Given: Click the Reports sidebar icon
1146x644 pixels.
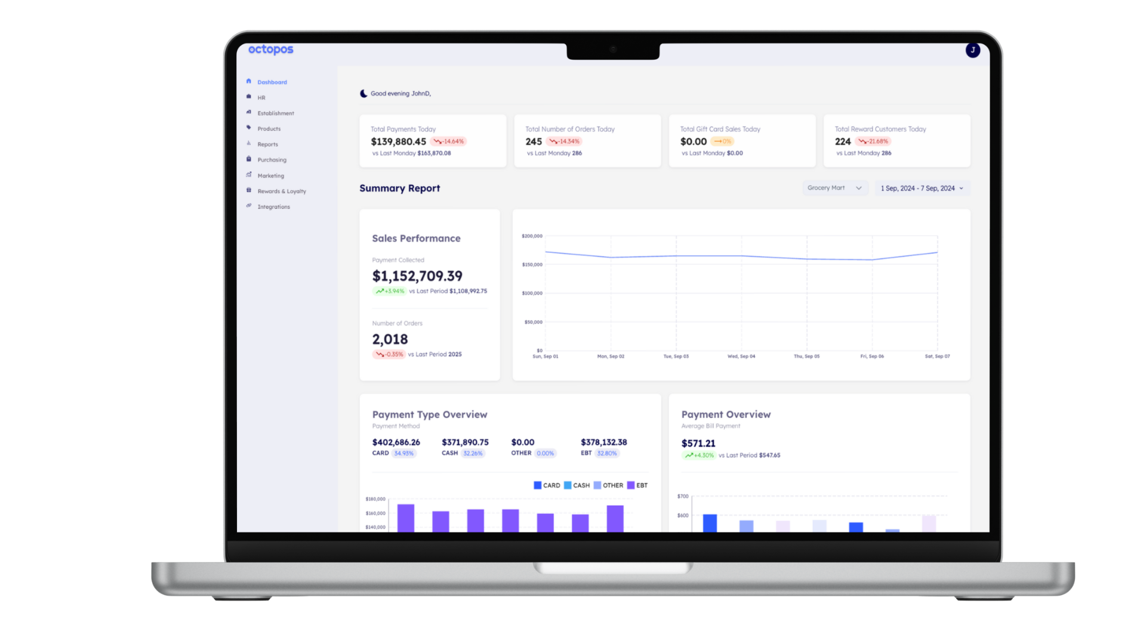Looking at the screenshot, I should tap(249, 143).
